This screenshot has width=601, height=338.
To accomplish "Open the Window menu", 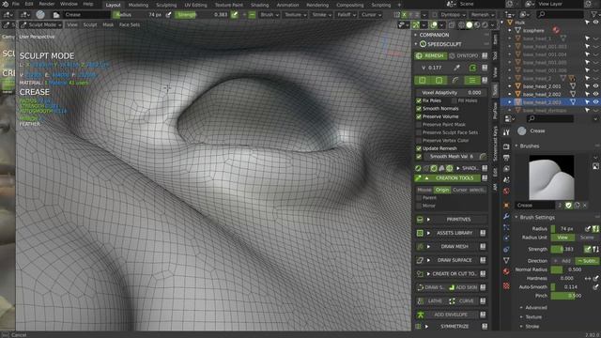I will pos(69,4).
